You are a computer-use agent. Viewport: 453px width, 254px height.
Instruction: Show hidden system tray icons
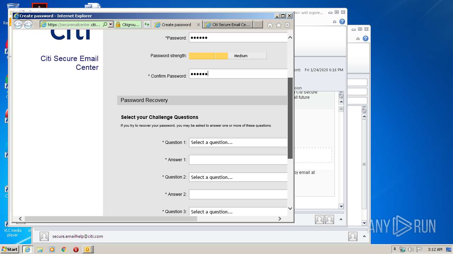395,249
